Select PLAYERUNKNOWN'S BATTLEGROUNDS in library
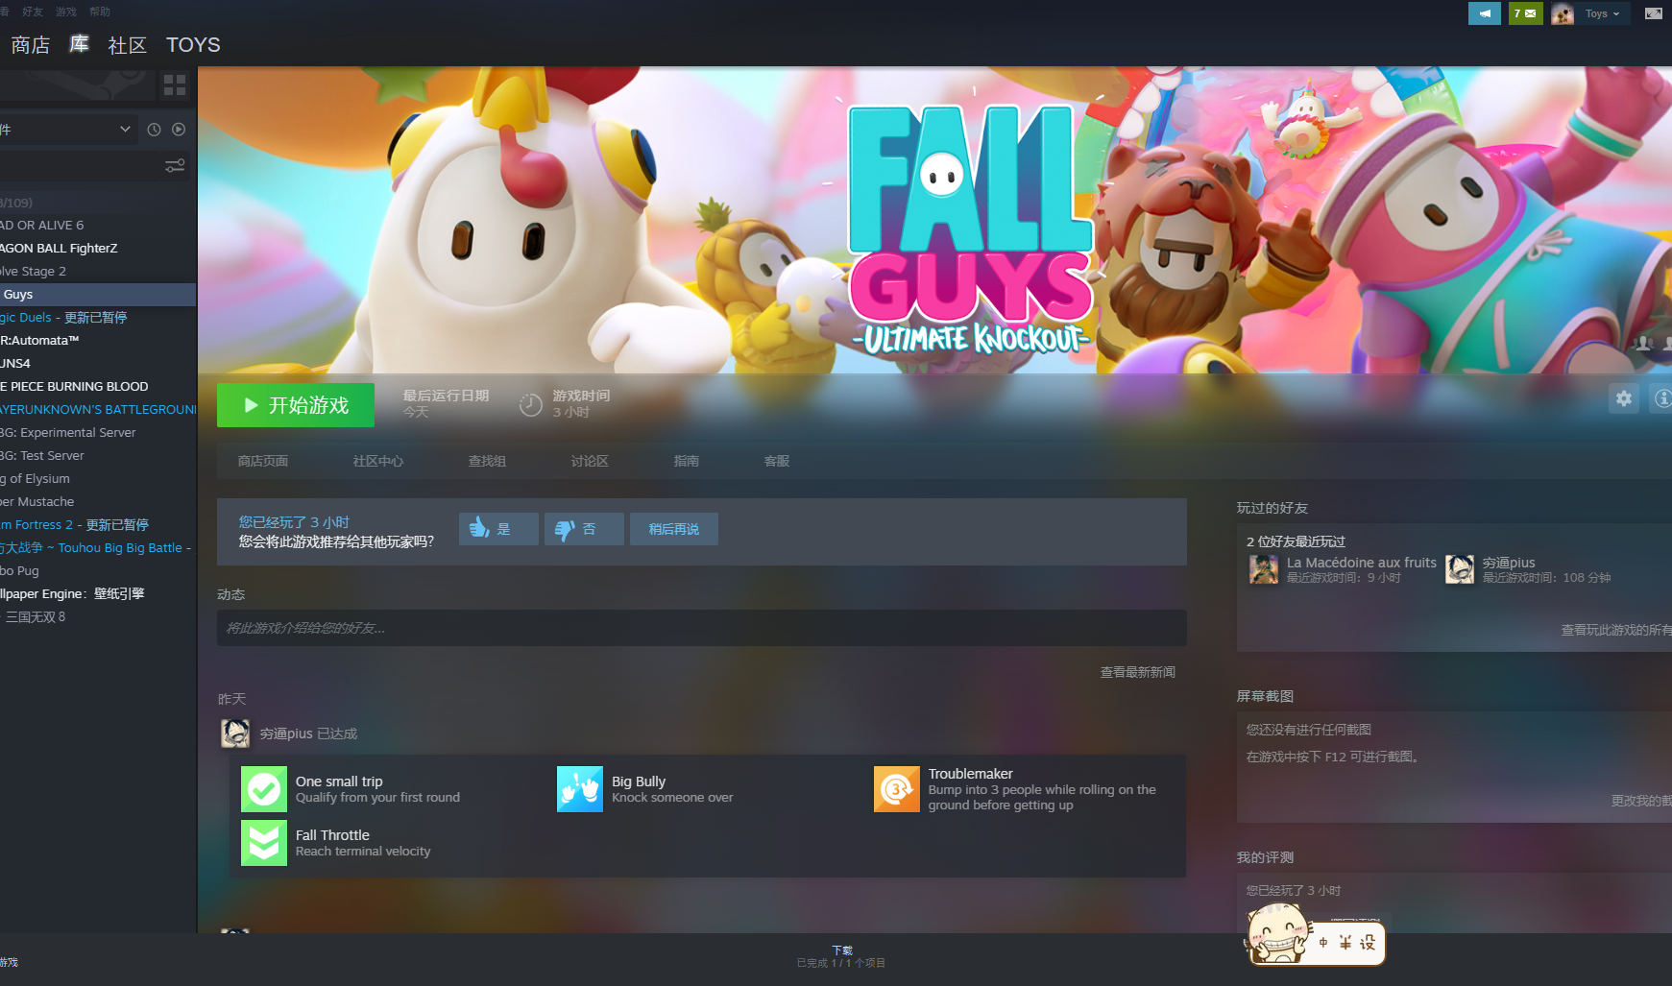Screen dimensions: 1672x986 pyautogui.click(x=98, y=410)
